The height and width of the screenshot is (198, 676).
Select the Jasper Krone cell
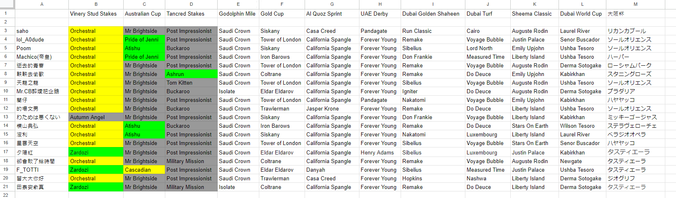coord(332,108)
